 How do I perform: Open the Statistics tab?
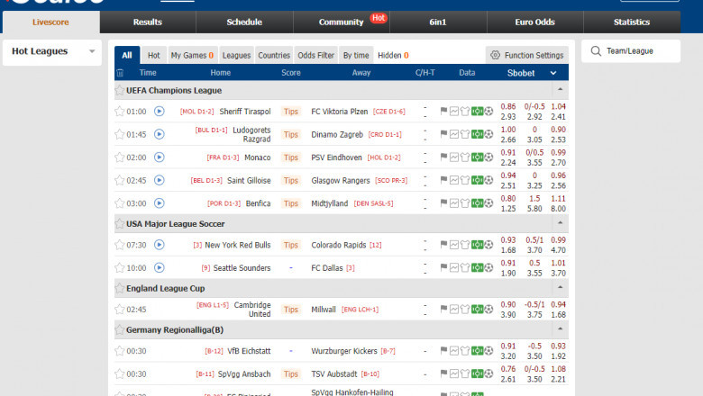(x=632, y=22)
